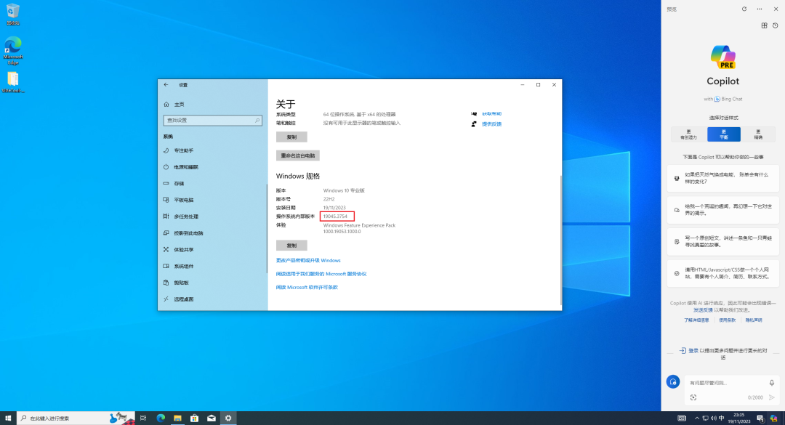
Task: Click the Settings sidebar scrollbar
Action: [267, 229]
